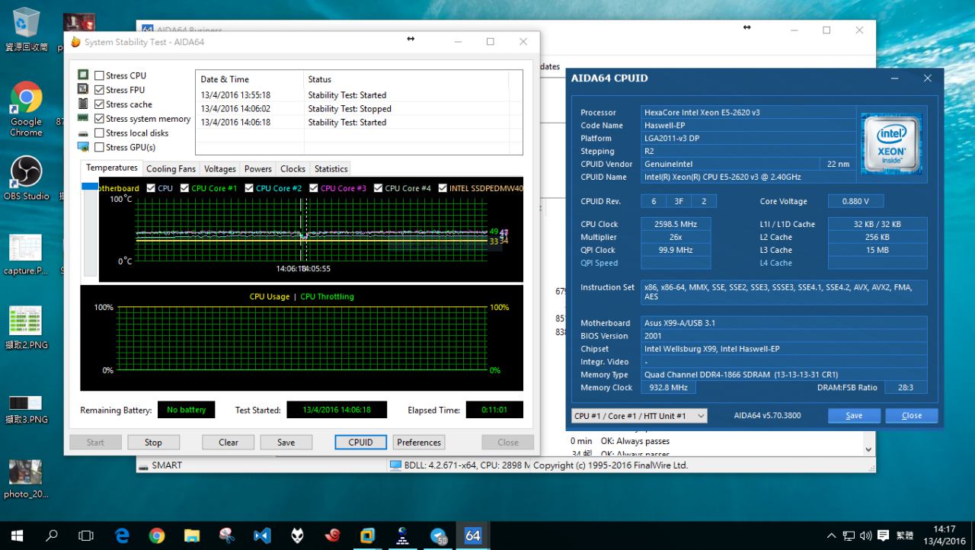Uncheck CPU Core #3 in the graph legend

tap(314, 188)
